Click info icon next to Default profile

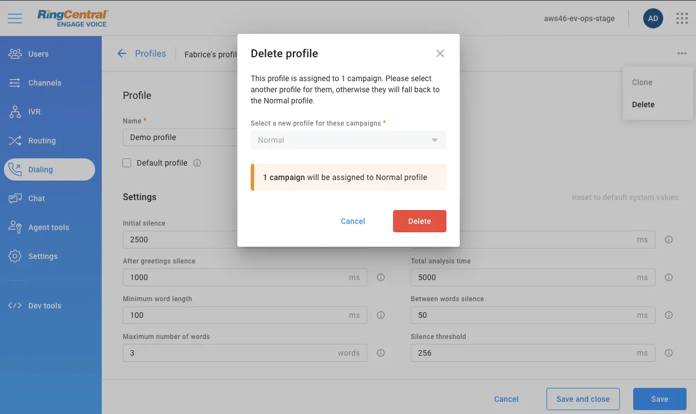(197, 163)
